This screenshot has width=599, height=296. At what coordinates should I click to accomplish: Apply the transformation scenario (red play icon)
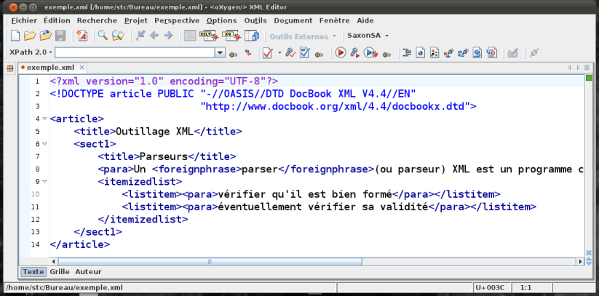click(340, 52)
